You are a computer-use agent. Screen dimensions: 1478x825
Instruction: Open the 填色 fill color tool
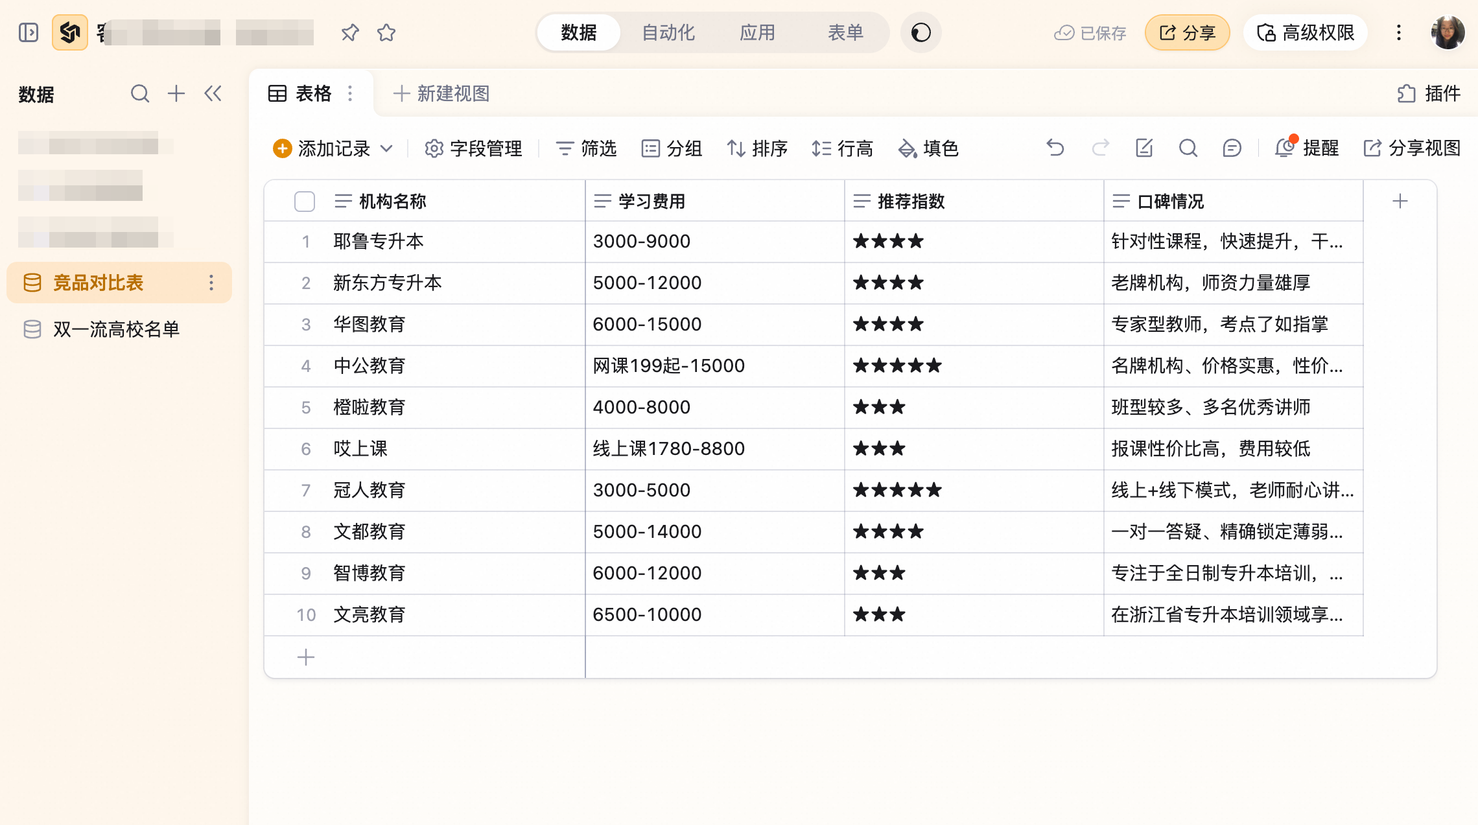pyautogui.click(x=928, y=148)
